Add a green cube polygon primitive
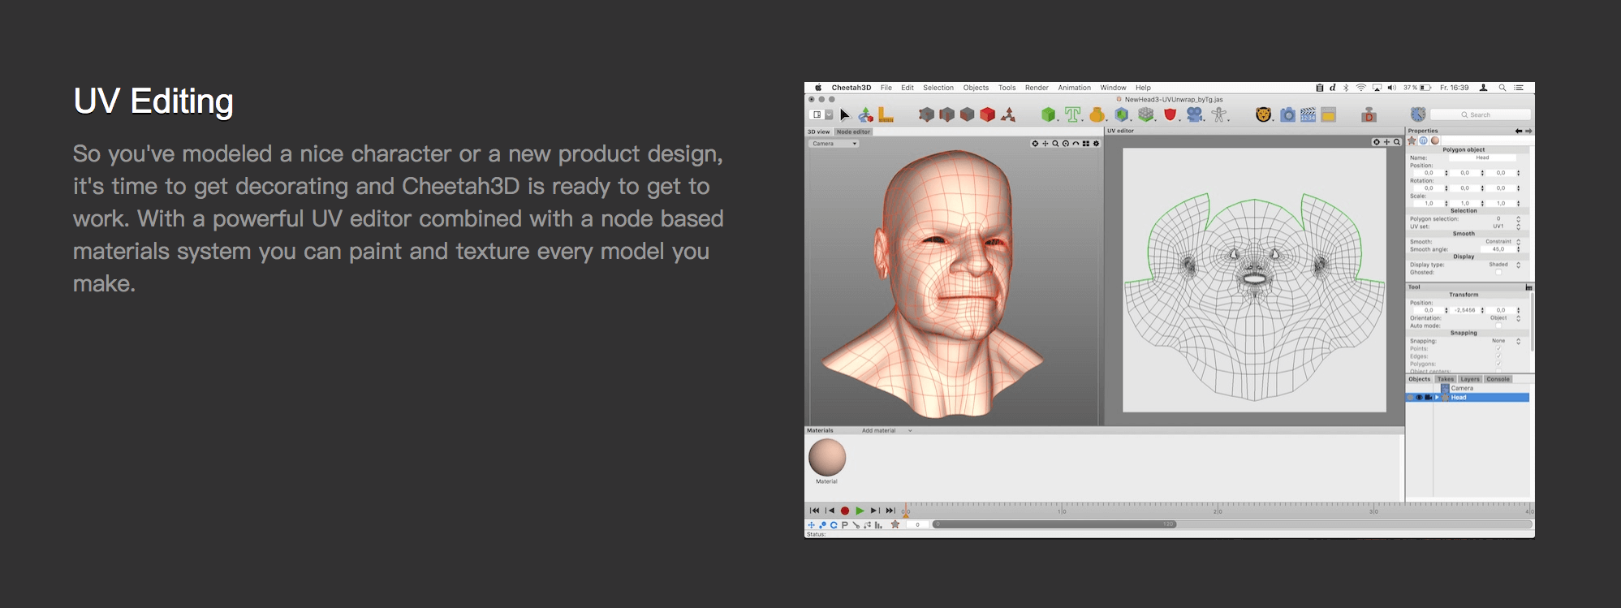1621x608 pixels. pyautogui.click(x=1049, y=115)
